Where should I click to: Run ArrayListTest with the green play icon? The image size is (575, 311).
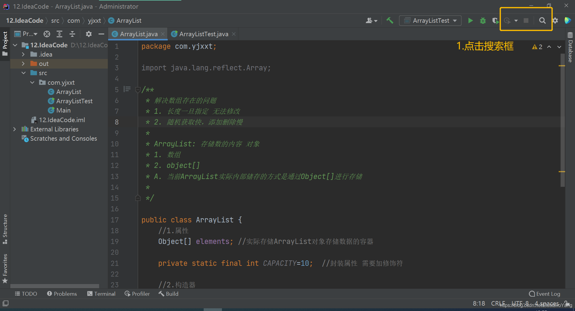(470, 20)
